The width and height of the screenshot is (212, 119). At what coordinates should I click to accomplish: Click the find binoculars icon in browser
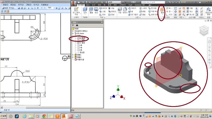(77, 25)
